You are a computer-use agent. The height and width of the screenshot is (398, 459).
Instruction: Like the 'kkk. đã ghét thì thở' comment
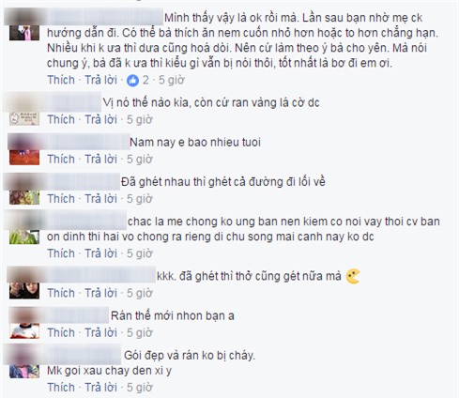click(61, 293)
